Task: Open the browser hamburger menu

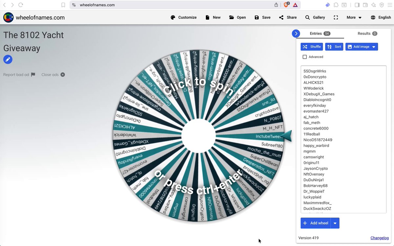Action: pos(390,5)
